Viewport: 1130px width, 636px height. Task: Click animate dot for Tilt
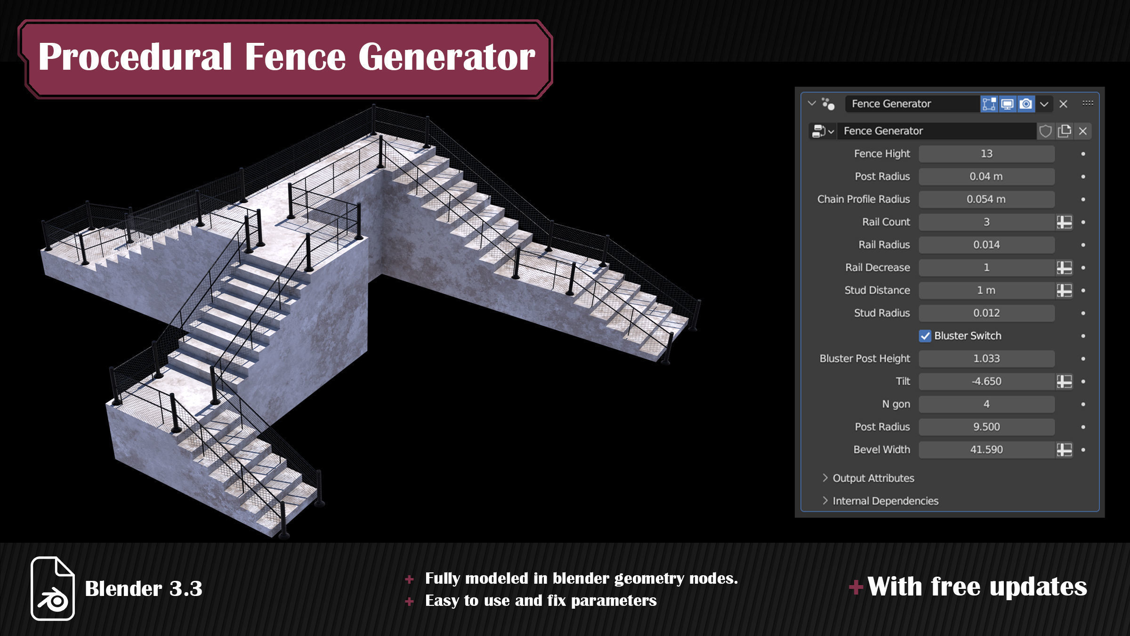click(x=1083, y=382)
